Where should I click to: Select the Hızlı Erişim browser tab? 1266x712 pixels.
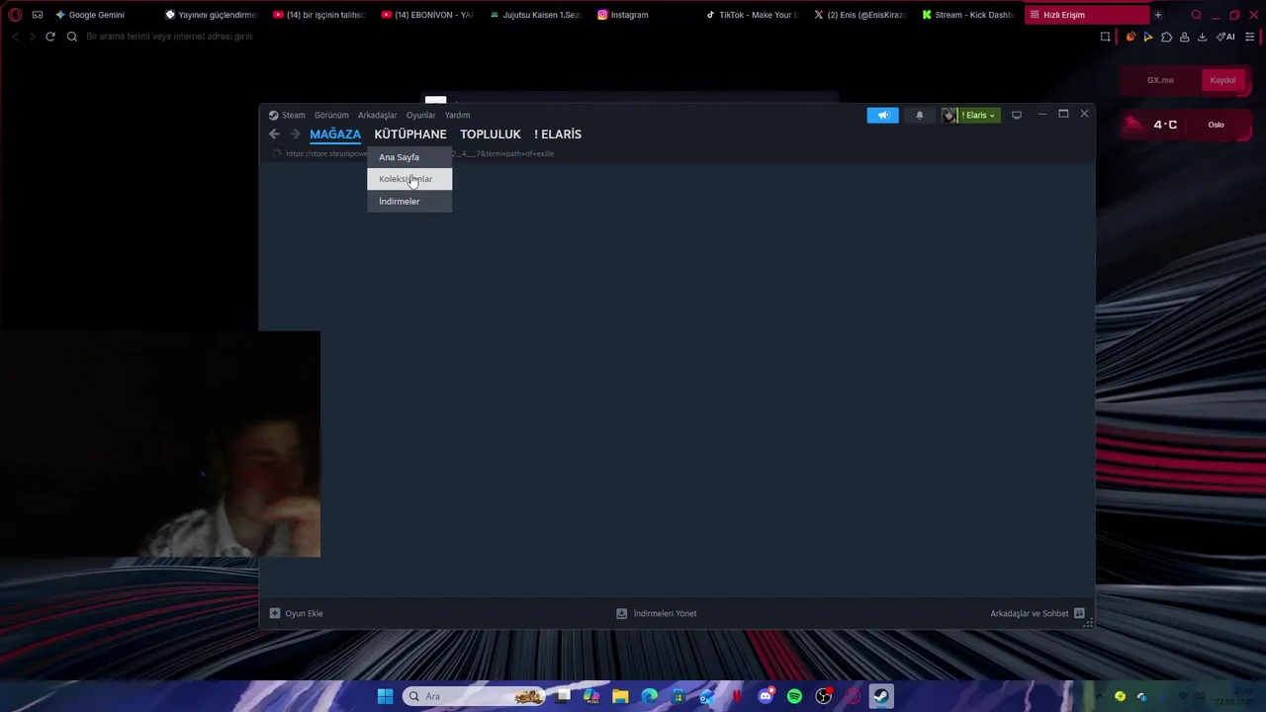[1085, 15]
